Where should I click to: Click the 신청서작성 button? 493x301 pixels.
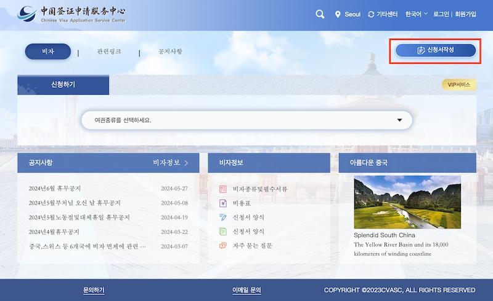point(436,50)
